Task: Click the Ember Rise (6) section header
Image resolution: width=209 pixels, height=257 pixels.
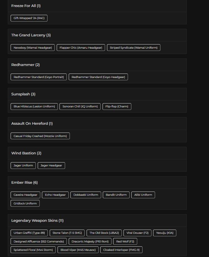Action: pyautogui.click(x=25, y=183)
